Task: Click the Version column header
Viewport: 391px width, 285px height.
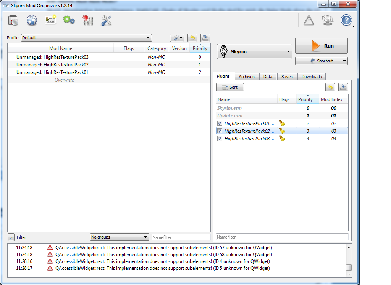Action: tap(179, 48)
